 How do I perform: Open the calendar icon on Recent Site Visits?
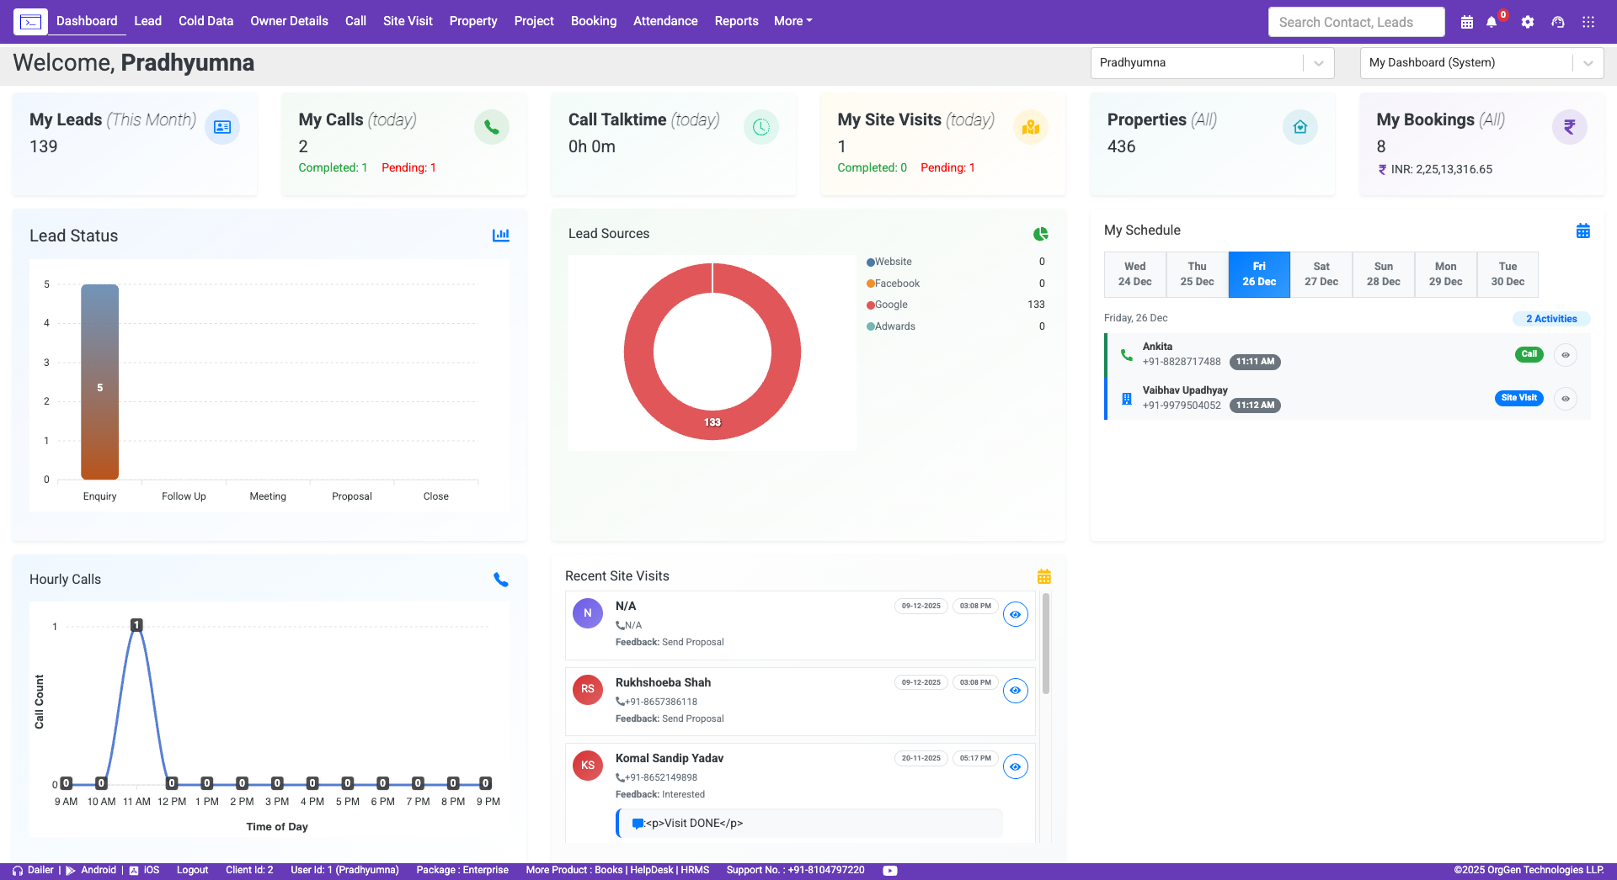tap(1043, 576)
